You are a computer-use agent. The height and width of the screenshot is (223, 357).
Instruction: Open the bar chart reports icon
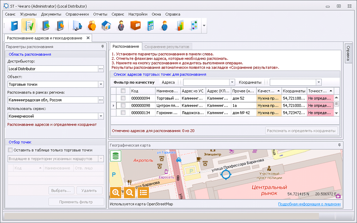click(x=180, y=25)
